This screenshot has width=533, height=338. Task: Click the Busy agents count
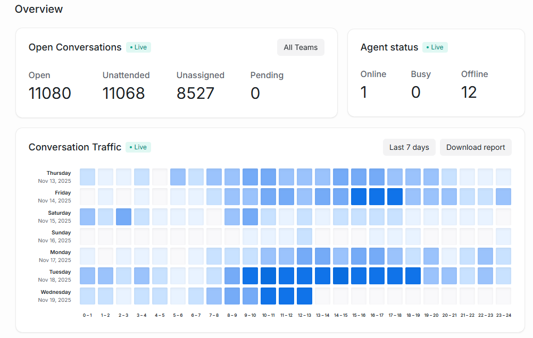[415, 92]
